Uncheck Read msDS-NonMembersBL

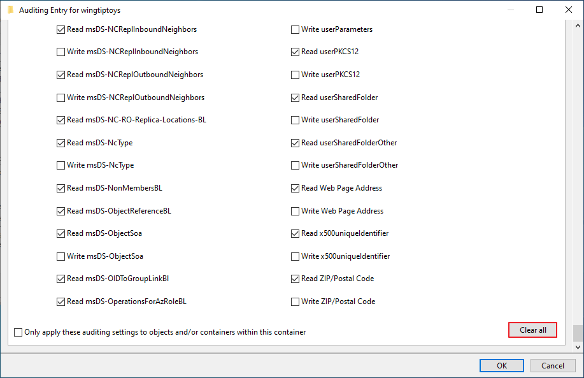tap(61, 188)
